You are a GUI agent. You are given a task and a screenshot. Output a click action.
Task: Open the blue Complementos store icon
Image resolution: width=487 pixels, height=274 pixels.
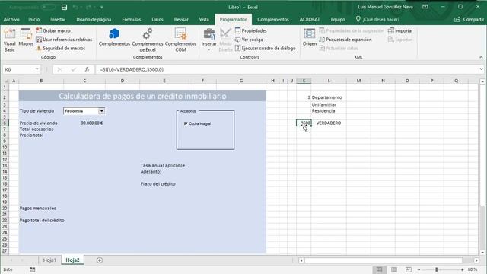click(114, 37)
